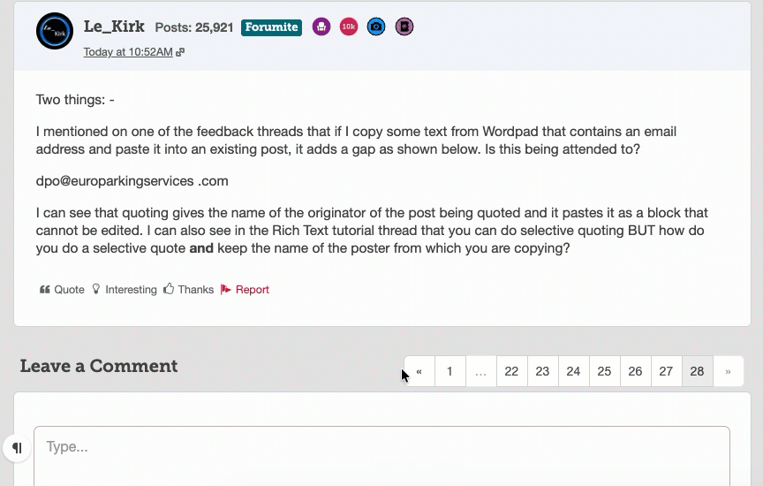Expand the hidden pages ellipsis
Image resolution: width=763 pixels, height=486 pixels.
pyautogui.click(x=480, y=372)
